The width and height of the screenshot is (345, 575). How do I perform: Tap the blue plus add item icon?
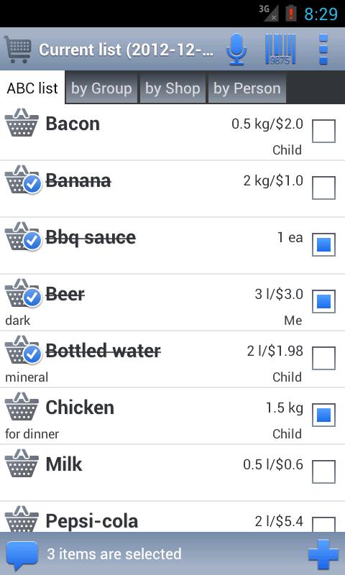click(x=323, y=554)
